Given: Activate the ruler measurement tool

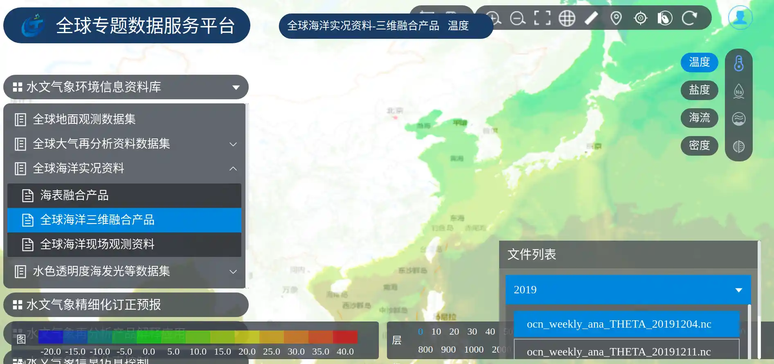Looking at the screenshot, I should (592, 18).
